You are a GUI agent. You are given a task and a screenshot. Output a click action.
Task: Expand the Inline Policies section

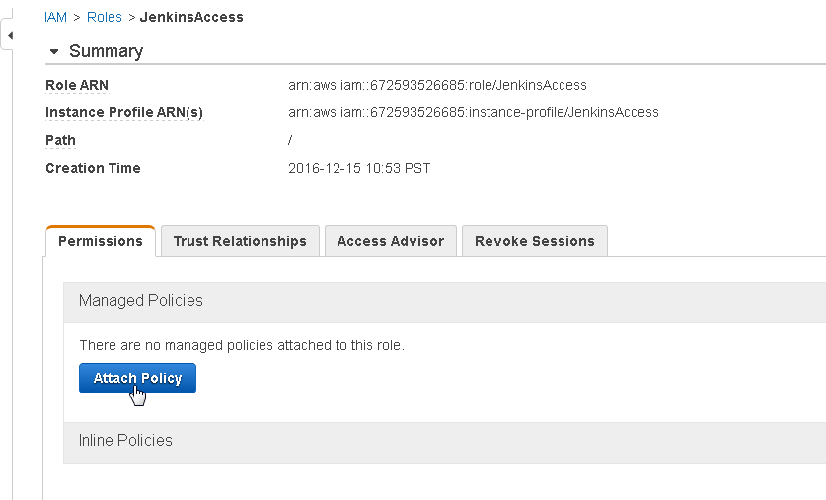coord(445,443)
